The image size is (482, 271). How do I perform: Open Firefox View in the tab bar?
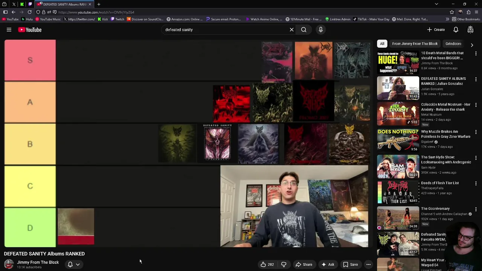pyautogui.click(x=5, y=4)
